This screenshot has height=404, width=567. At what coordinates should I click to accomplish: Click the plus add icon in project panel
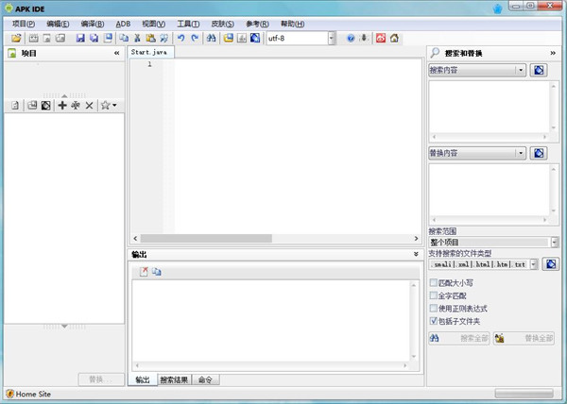click(62, 106)
